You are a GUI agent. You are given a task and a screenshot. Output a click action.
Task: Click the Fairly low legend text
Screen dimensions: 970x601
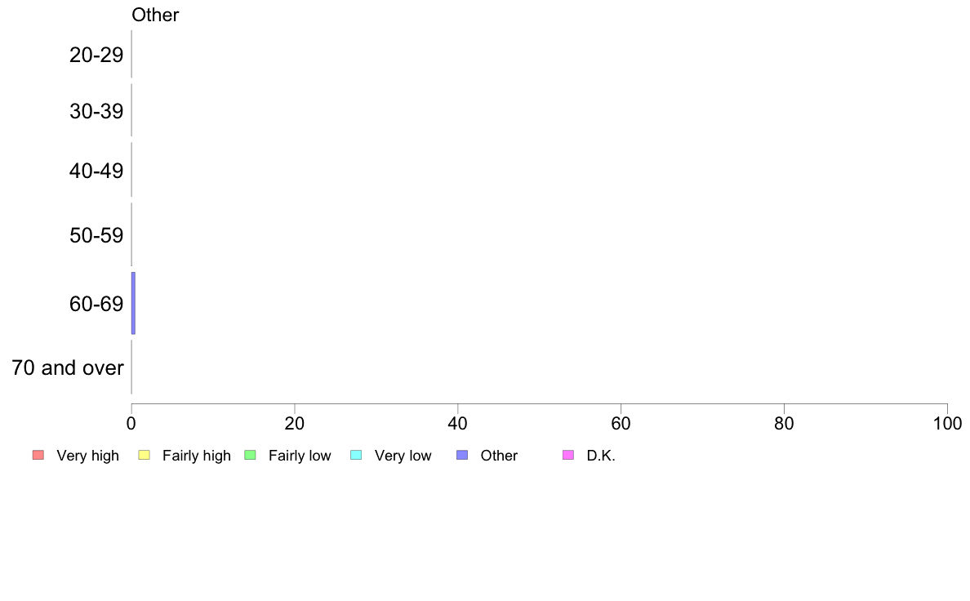(300, 456)
